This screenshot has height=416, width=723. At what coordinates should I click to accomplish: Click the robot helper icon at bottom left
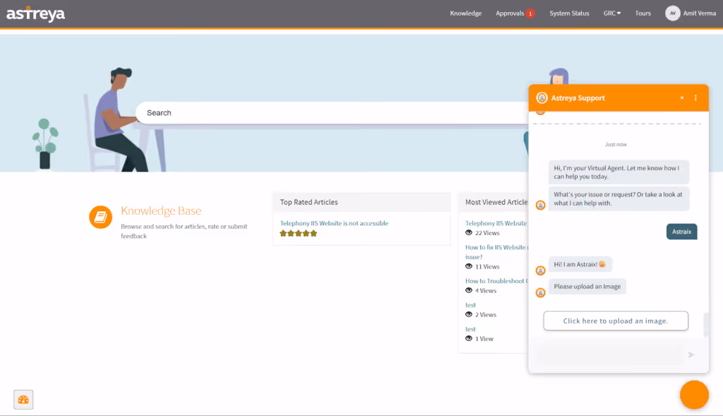coord(23,399)
